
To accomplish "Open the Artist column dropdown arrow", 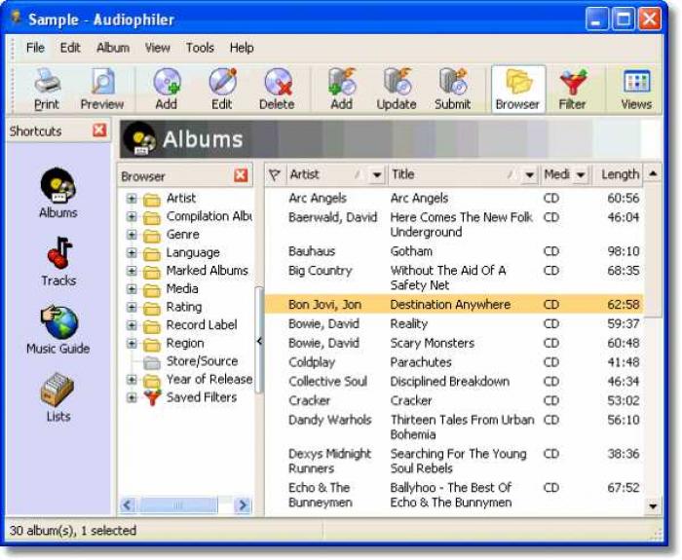I will point(377,175).
